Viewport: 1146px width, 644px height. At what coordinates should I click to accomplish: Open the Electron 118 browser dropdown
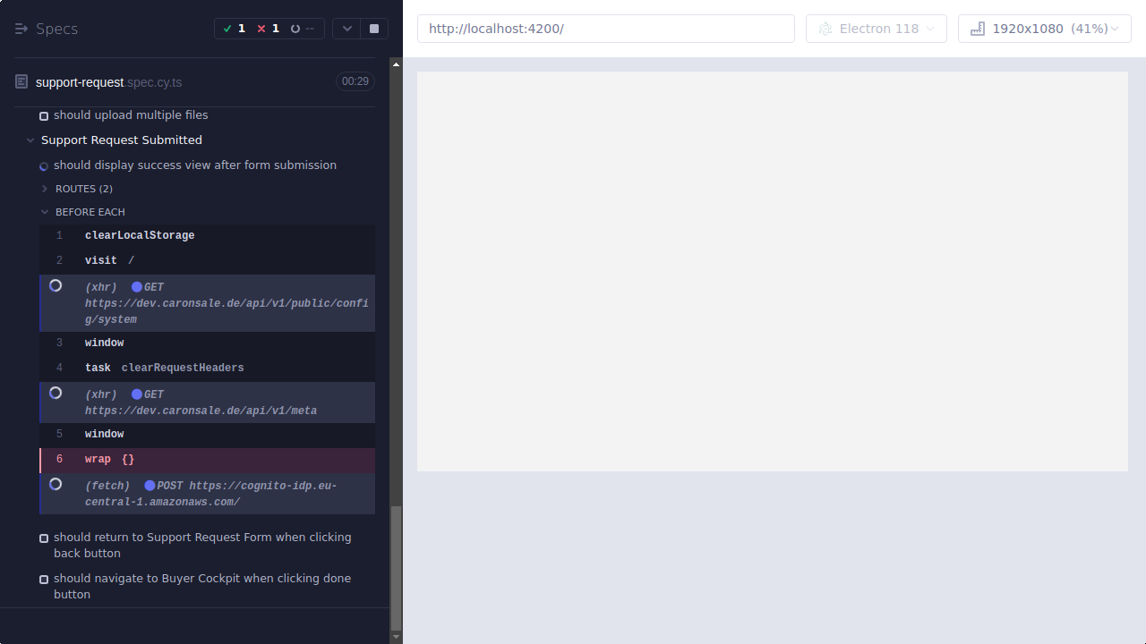(x=876, y=28)
